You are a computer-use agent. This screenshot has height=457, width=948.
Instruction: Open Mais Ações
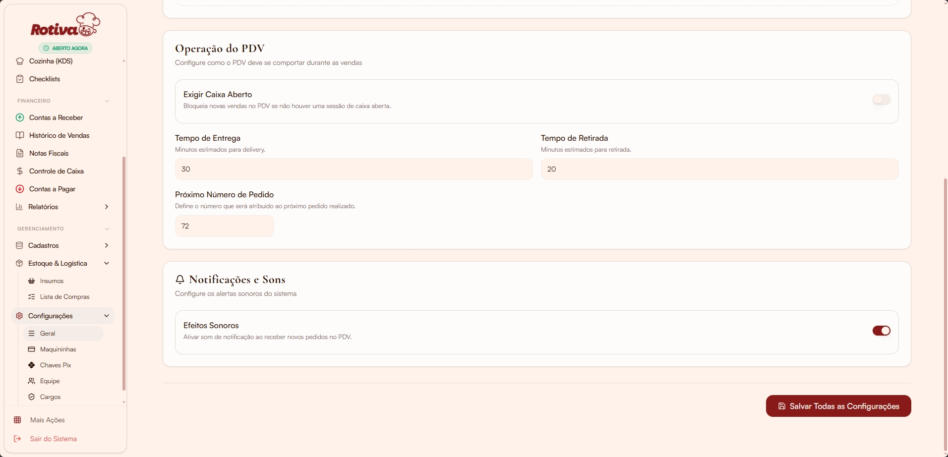pyautogui.click(x=48, y=420)
